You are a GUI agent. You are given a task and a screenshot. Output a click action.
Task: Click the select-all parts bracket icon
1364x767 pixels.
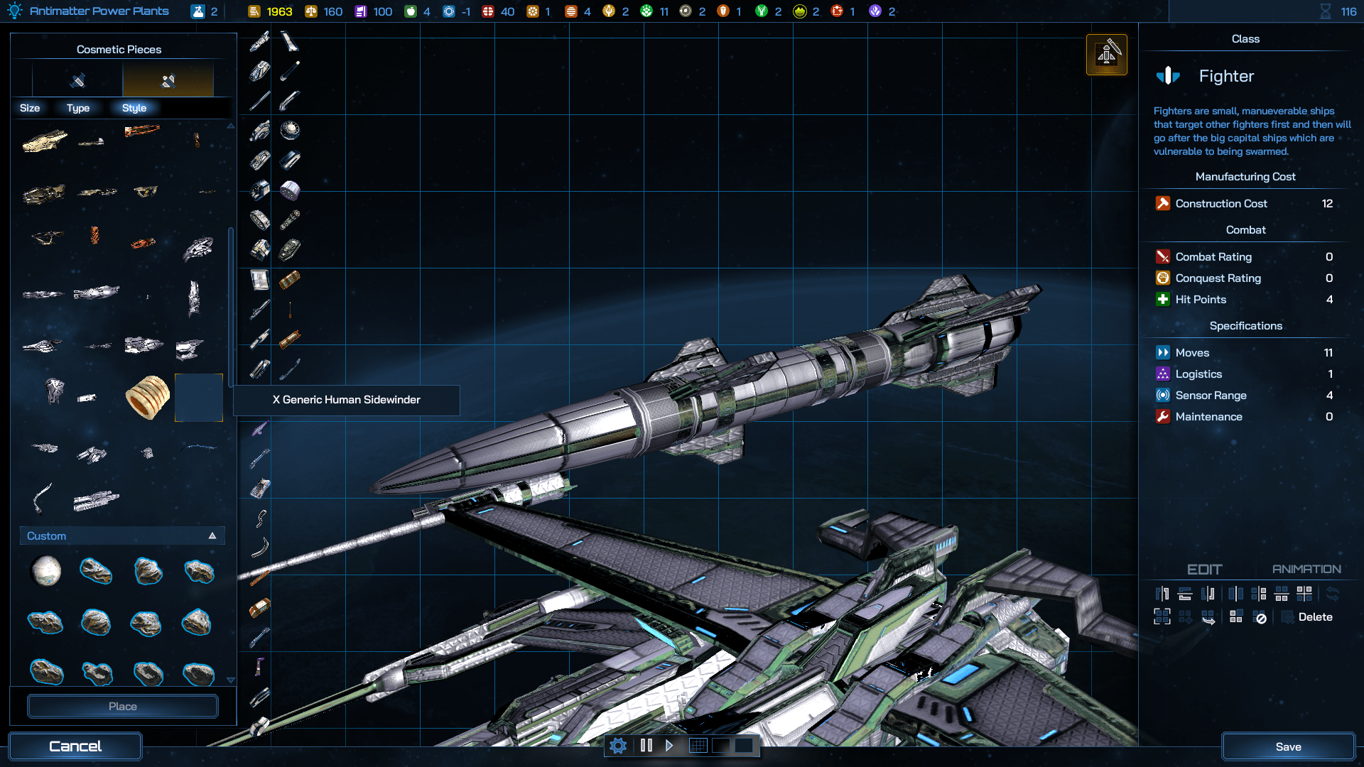coord(1162,616)
